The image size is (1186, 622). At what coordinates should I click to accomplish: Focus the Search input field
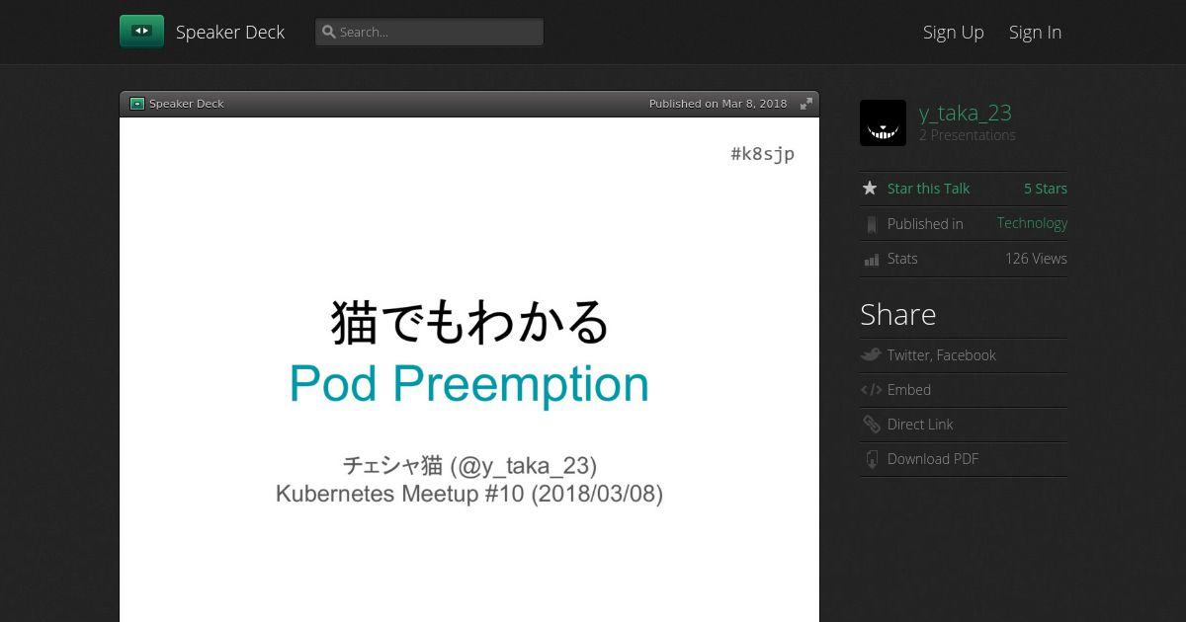coord(429,32)
